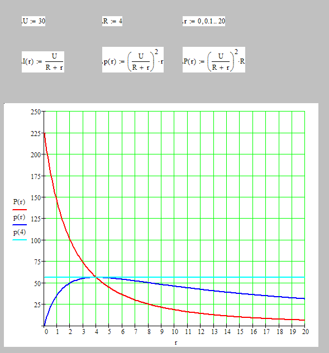Click curve intersection point at r equals 4
The width and height of the screenshot is (329, 353).
coord(96,277)
